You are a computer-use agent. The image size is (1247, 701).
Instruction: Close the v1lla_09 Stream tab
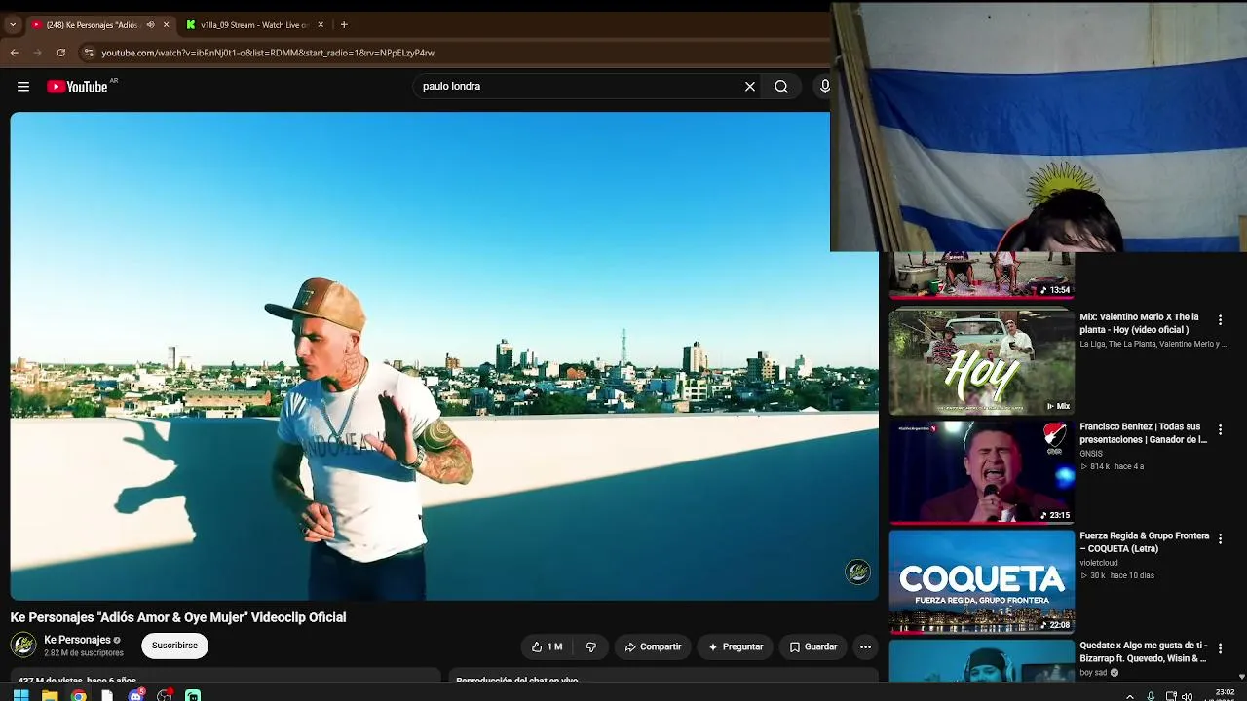pos(321,25)
